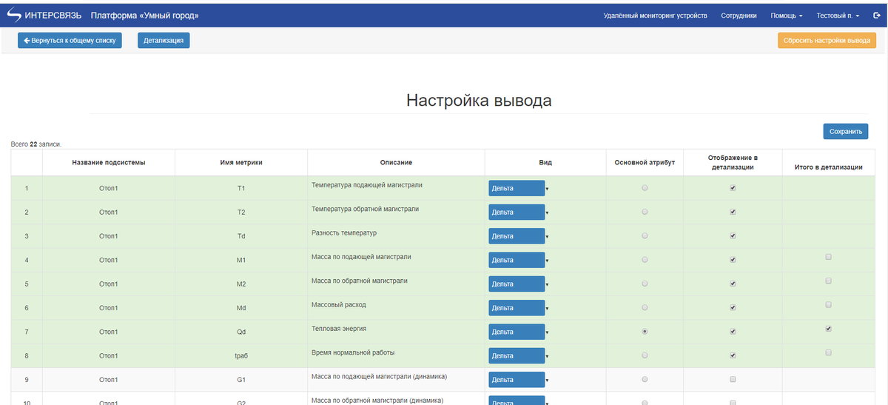
Task: Toggle the detalization display checkbox for Md
Action: coord(733,307)
